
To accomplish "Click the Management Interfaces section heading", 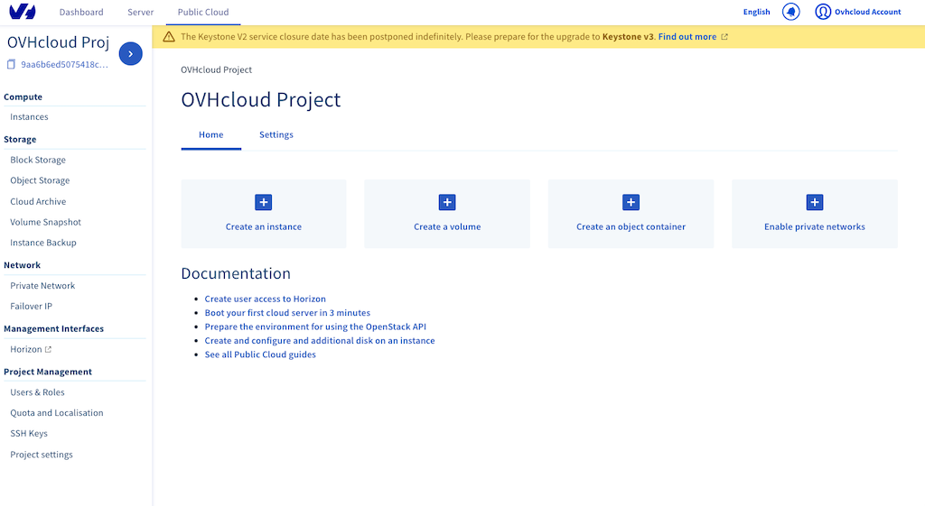I will coord(53,328).
